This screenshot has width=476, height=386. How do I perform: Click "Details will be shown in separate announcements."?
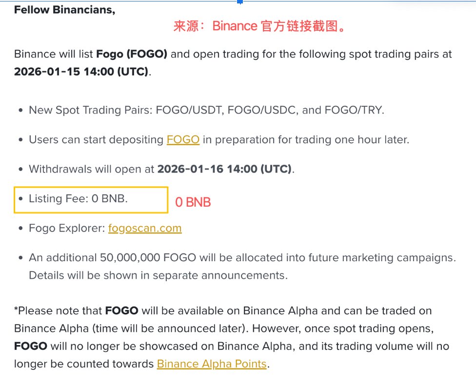tap(158, 275)
